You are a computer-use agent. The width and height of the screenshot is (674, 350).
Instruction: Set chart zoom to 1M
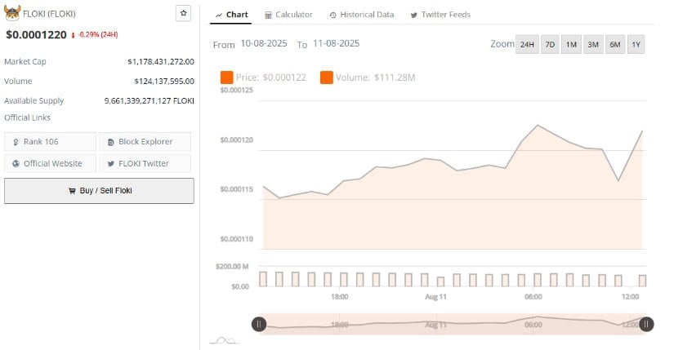pyautogui.click(x=571, y=44)
